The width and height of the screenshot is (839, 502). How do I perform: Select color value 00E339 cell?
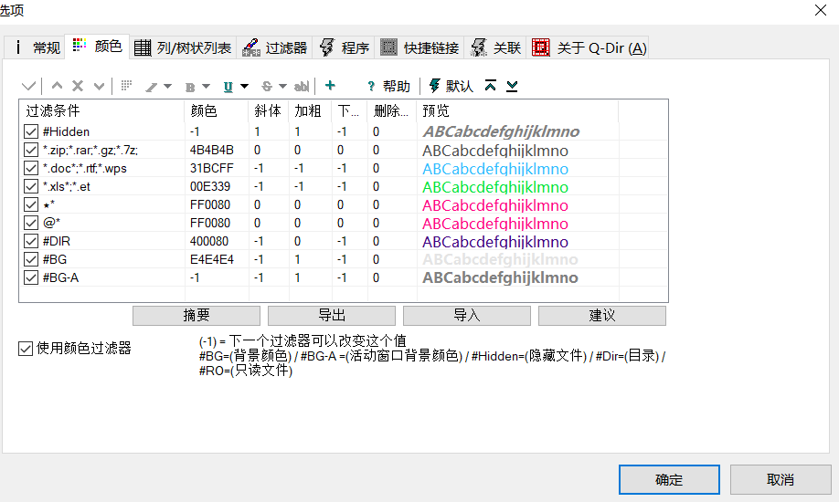click(x=210, y=186)
